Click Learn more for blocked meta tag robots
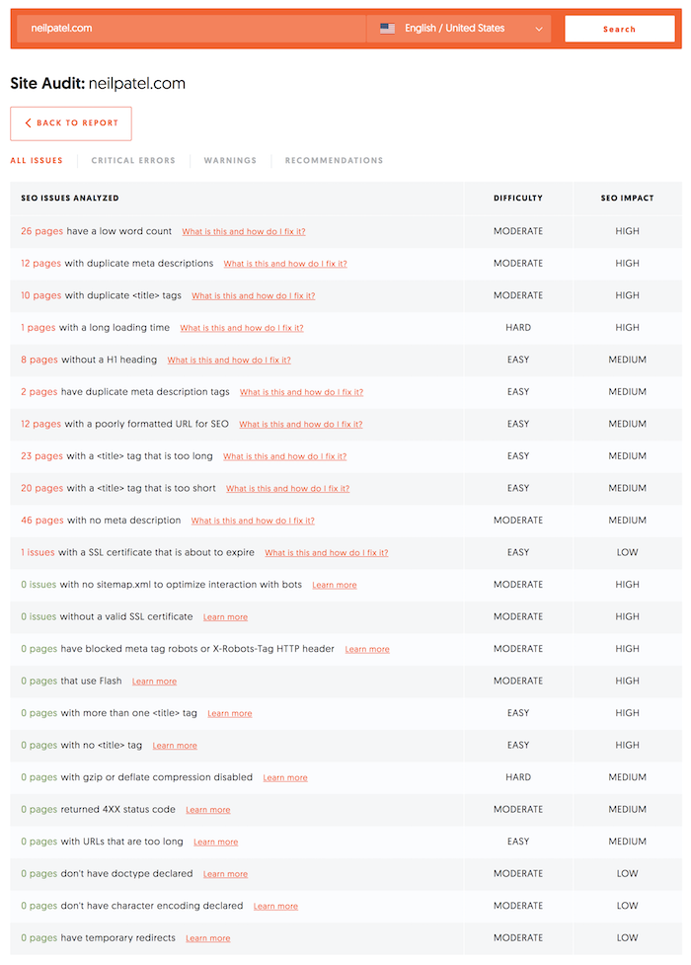The image size is (691, 965). tap(367, 649)
